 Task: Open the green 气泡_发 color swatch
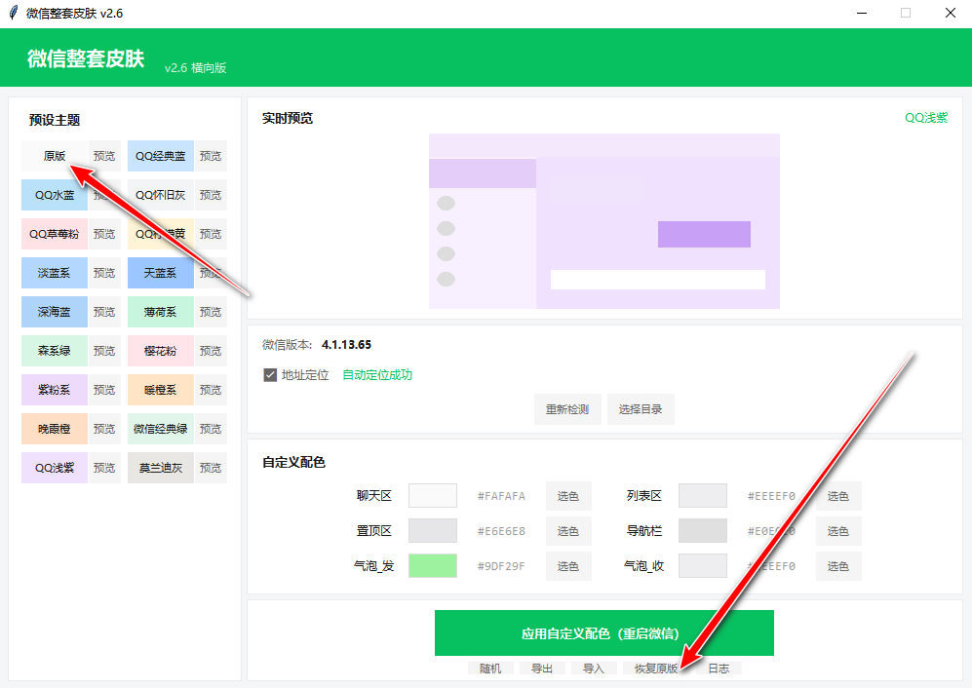433,566
